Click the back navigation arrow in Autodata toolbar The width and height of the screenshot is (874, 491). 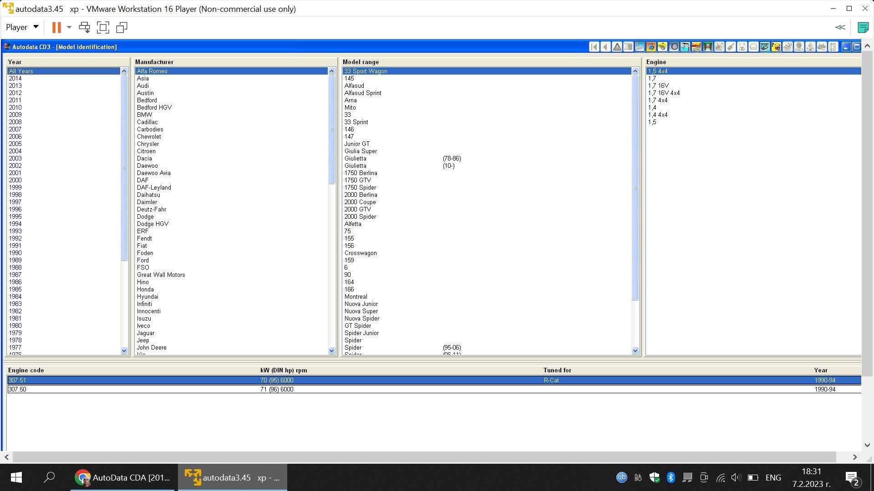pos(605,46)
